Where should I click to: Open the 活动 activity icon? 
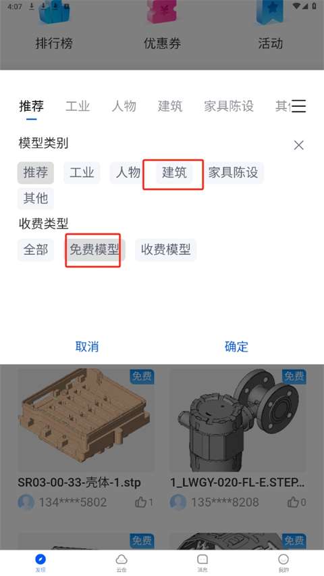pos(270,11)
